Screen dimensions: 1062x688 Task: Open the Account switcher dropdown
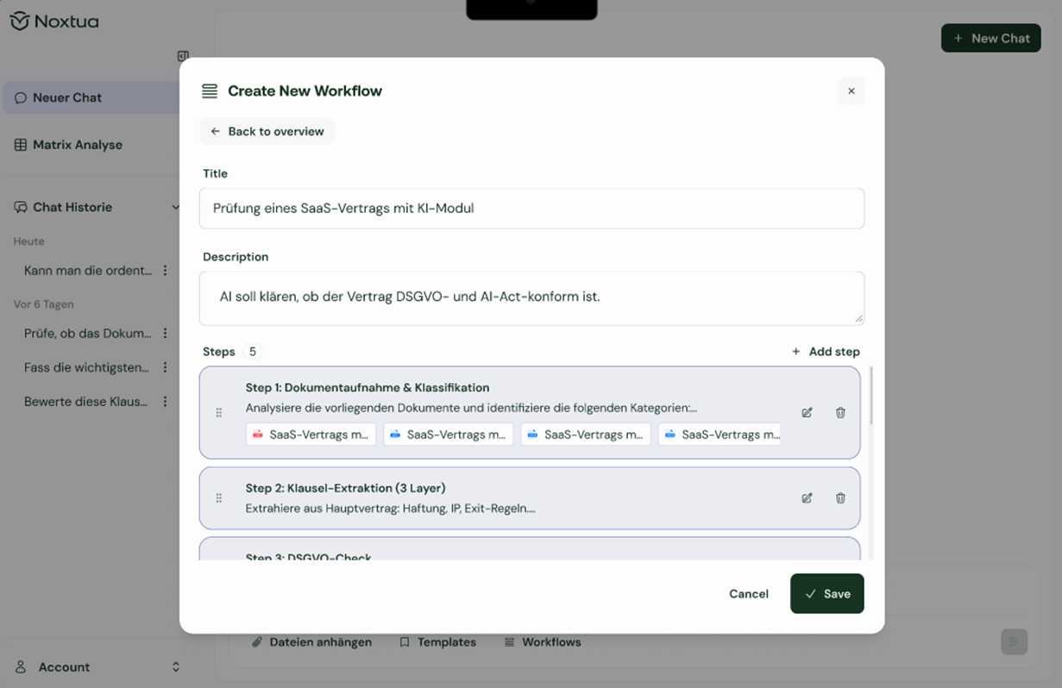tap(175, 667)
